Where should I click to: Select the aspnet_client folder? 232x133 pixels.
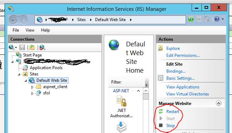pos(55,87)
